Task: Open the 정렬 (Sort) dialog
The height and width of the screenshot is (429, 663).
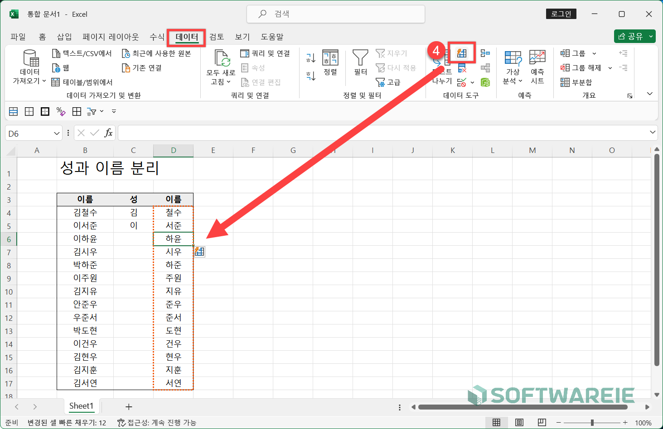Action: coord(330,62)
